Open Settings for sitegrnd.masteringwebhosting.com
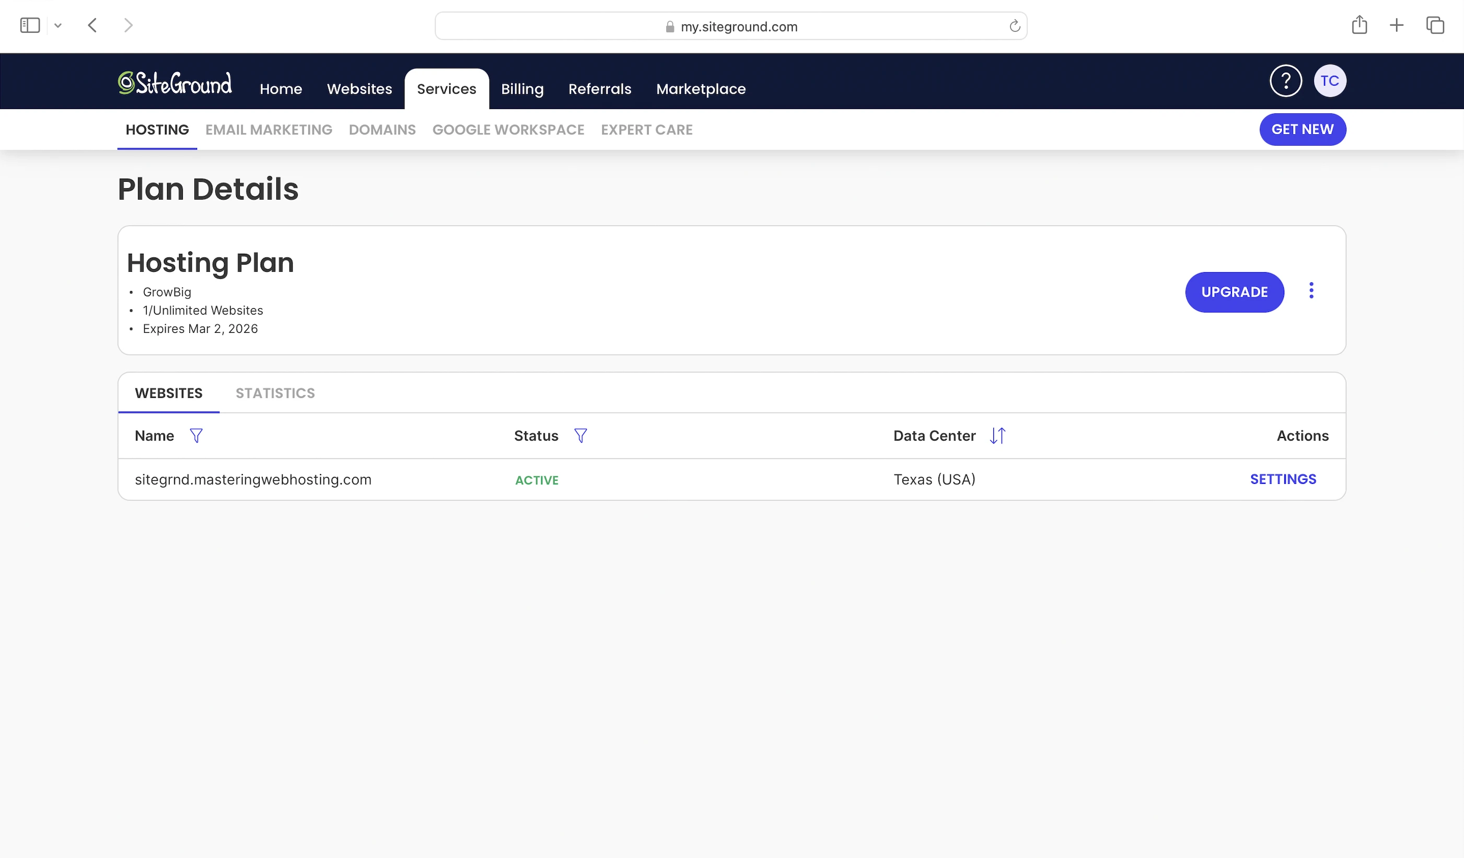 pyautogui.click(x=1282, y=479)
